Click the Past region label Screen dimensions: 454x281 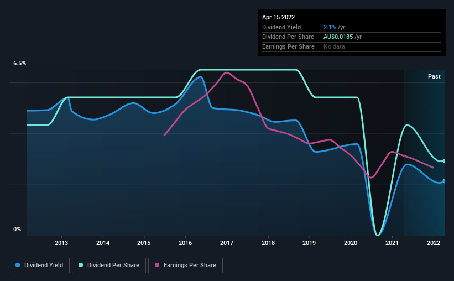click(x=434, y=76)
